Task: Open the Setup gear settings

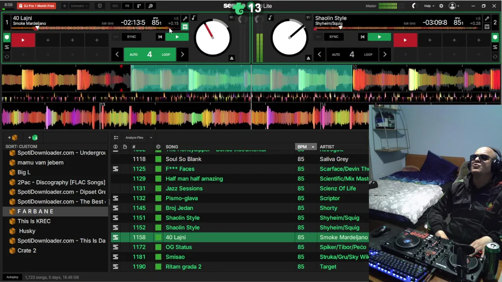Action: pyautogui.click(x=441, y=6)
